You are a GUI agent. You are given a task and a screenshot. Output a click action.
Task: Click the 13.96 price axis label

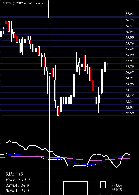[130, 84]
